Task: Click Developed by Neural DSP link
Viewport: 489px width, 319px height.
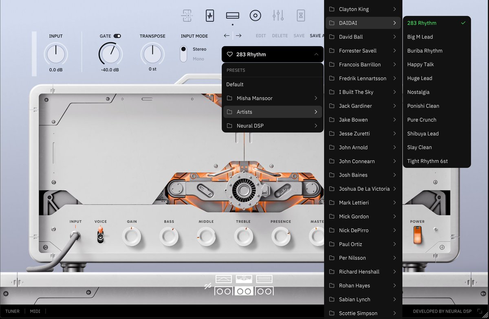Action: [x=442, y=311]
